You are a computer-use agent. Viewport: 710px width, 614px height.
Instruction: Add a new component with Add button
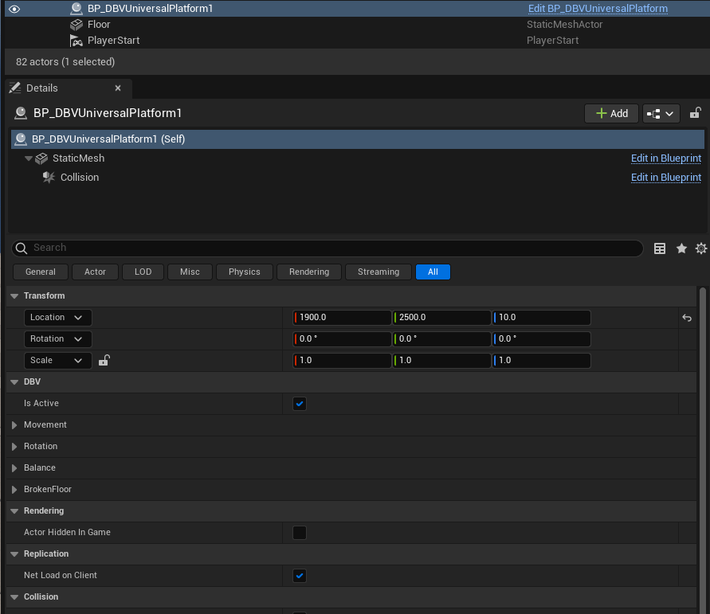tap(611, 113)
